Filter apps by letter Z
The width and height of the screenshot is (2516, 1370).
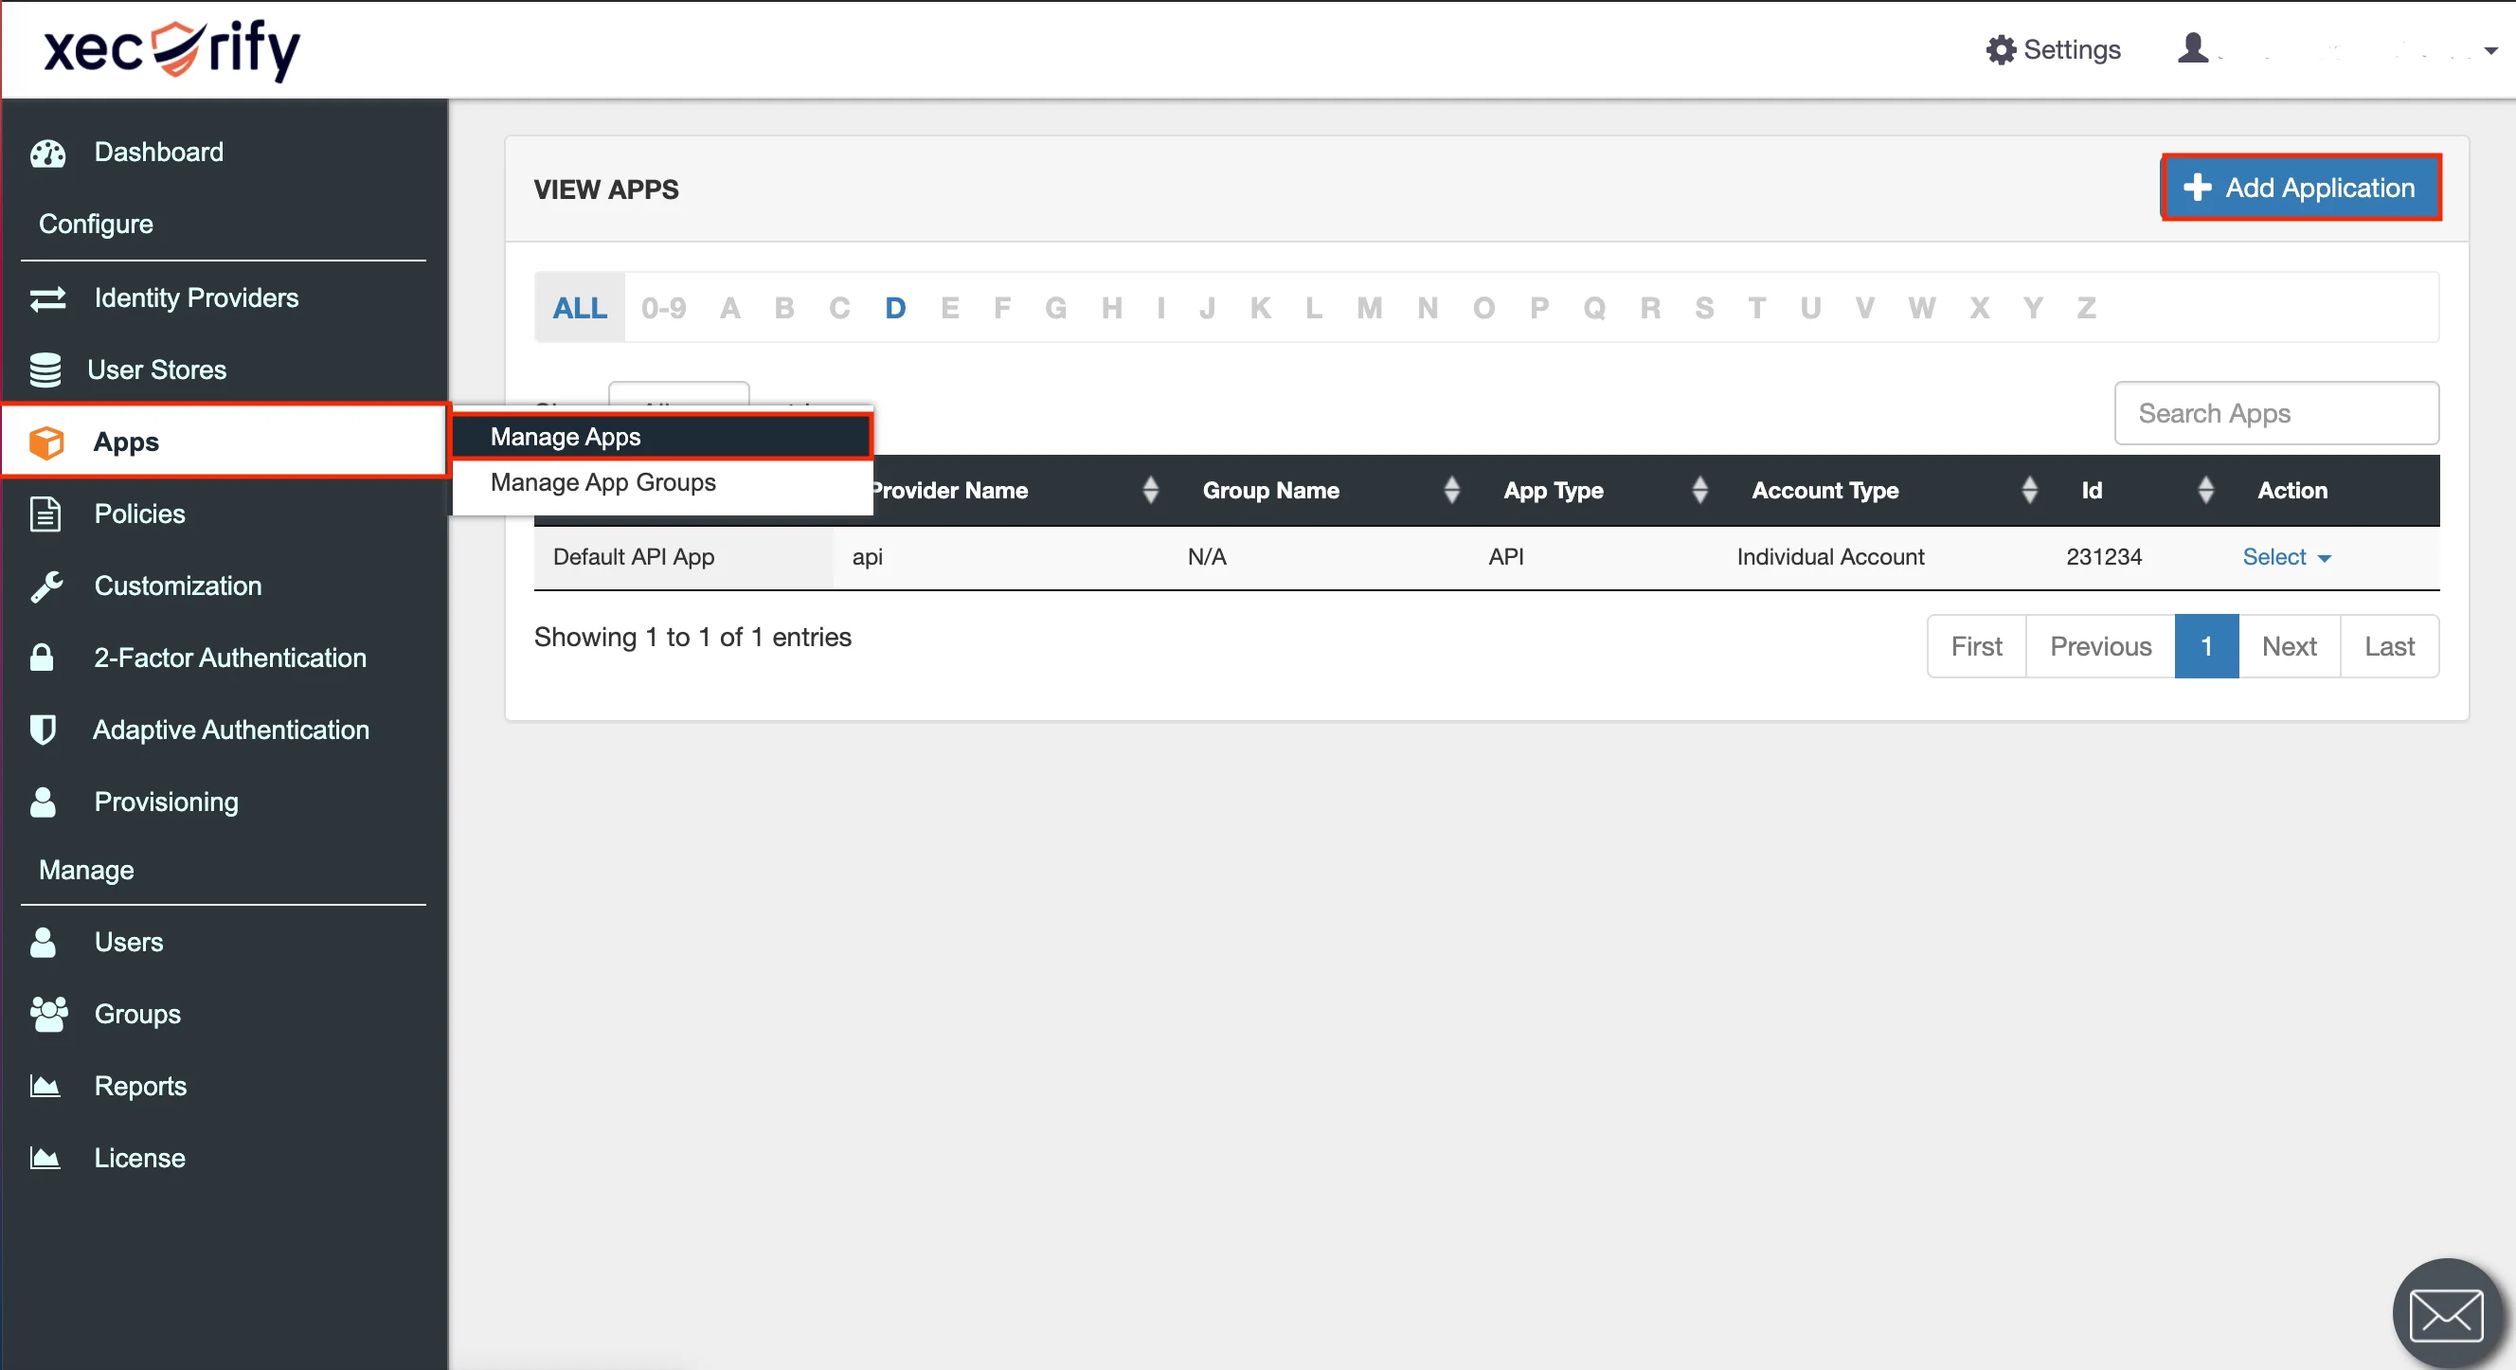(2086, 308)
